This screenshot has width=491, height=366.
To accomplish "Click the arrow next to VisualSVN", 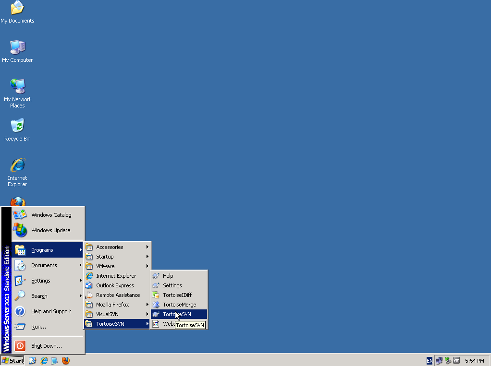I will click(147, 314).
